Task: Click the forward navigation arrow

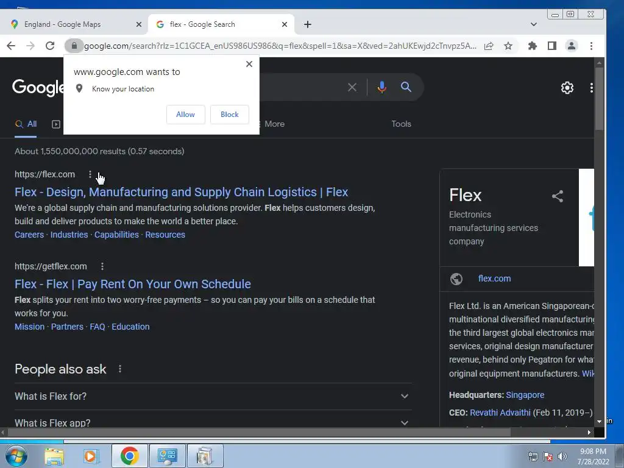Action: click(x=30, y=46)
